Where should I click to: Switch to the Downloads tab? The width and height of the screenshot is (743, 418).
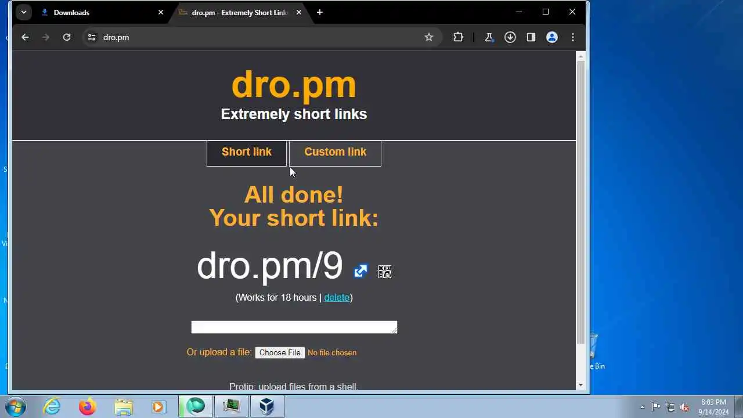pos(102,12)
